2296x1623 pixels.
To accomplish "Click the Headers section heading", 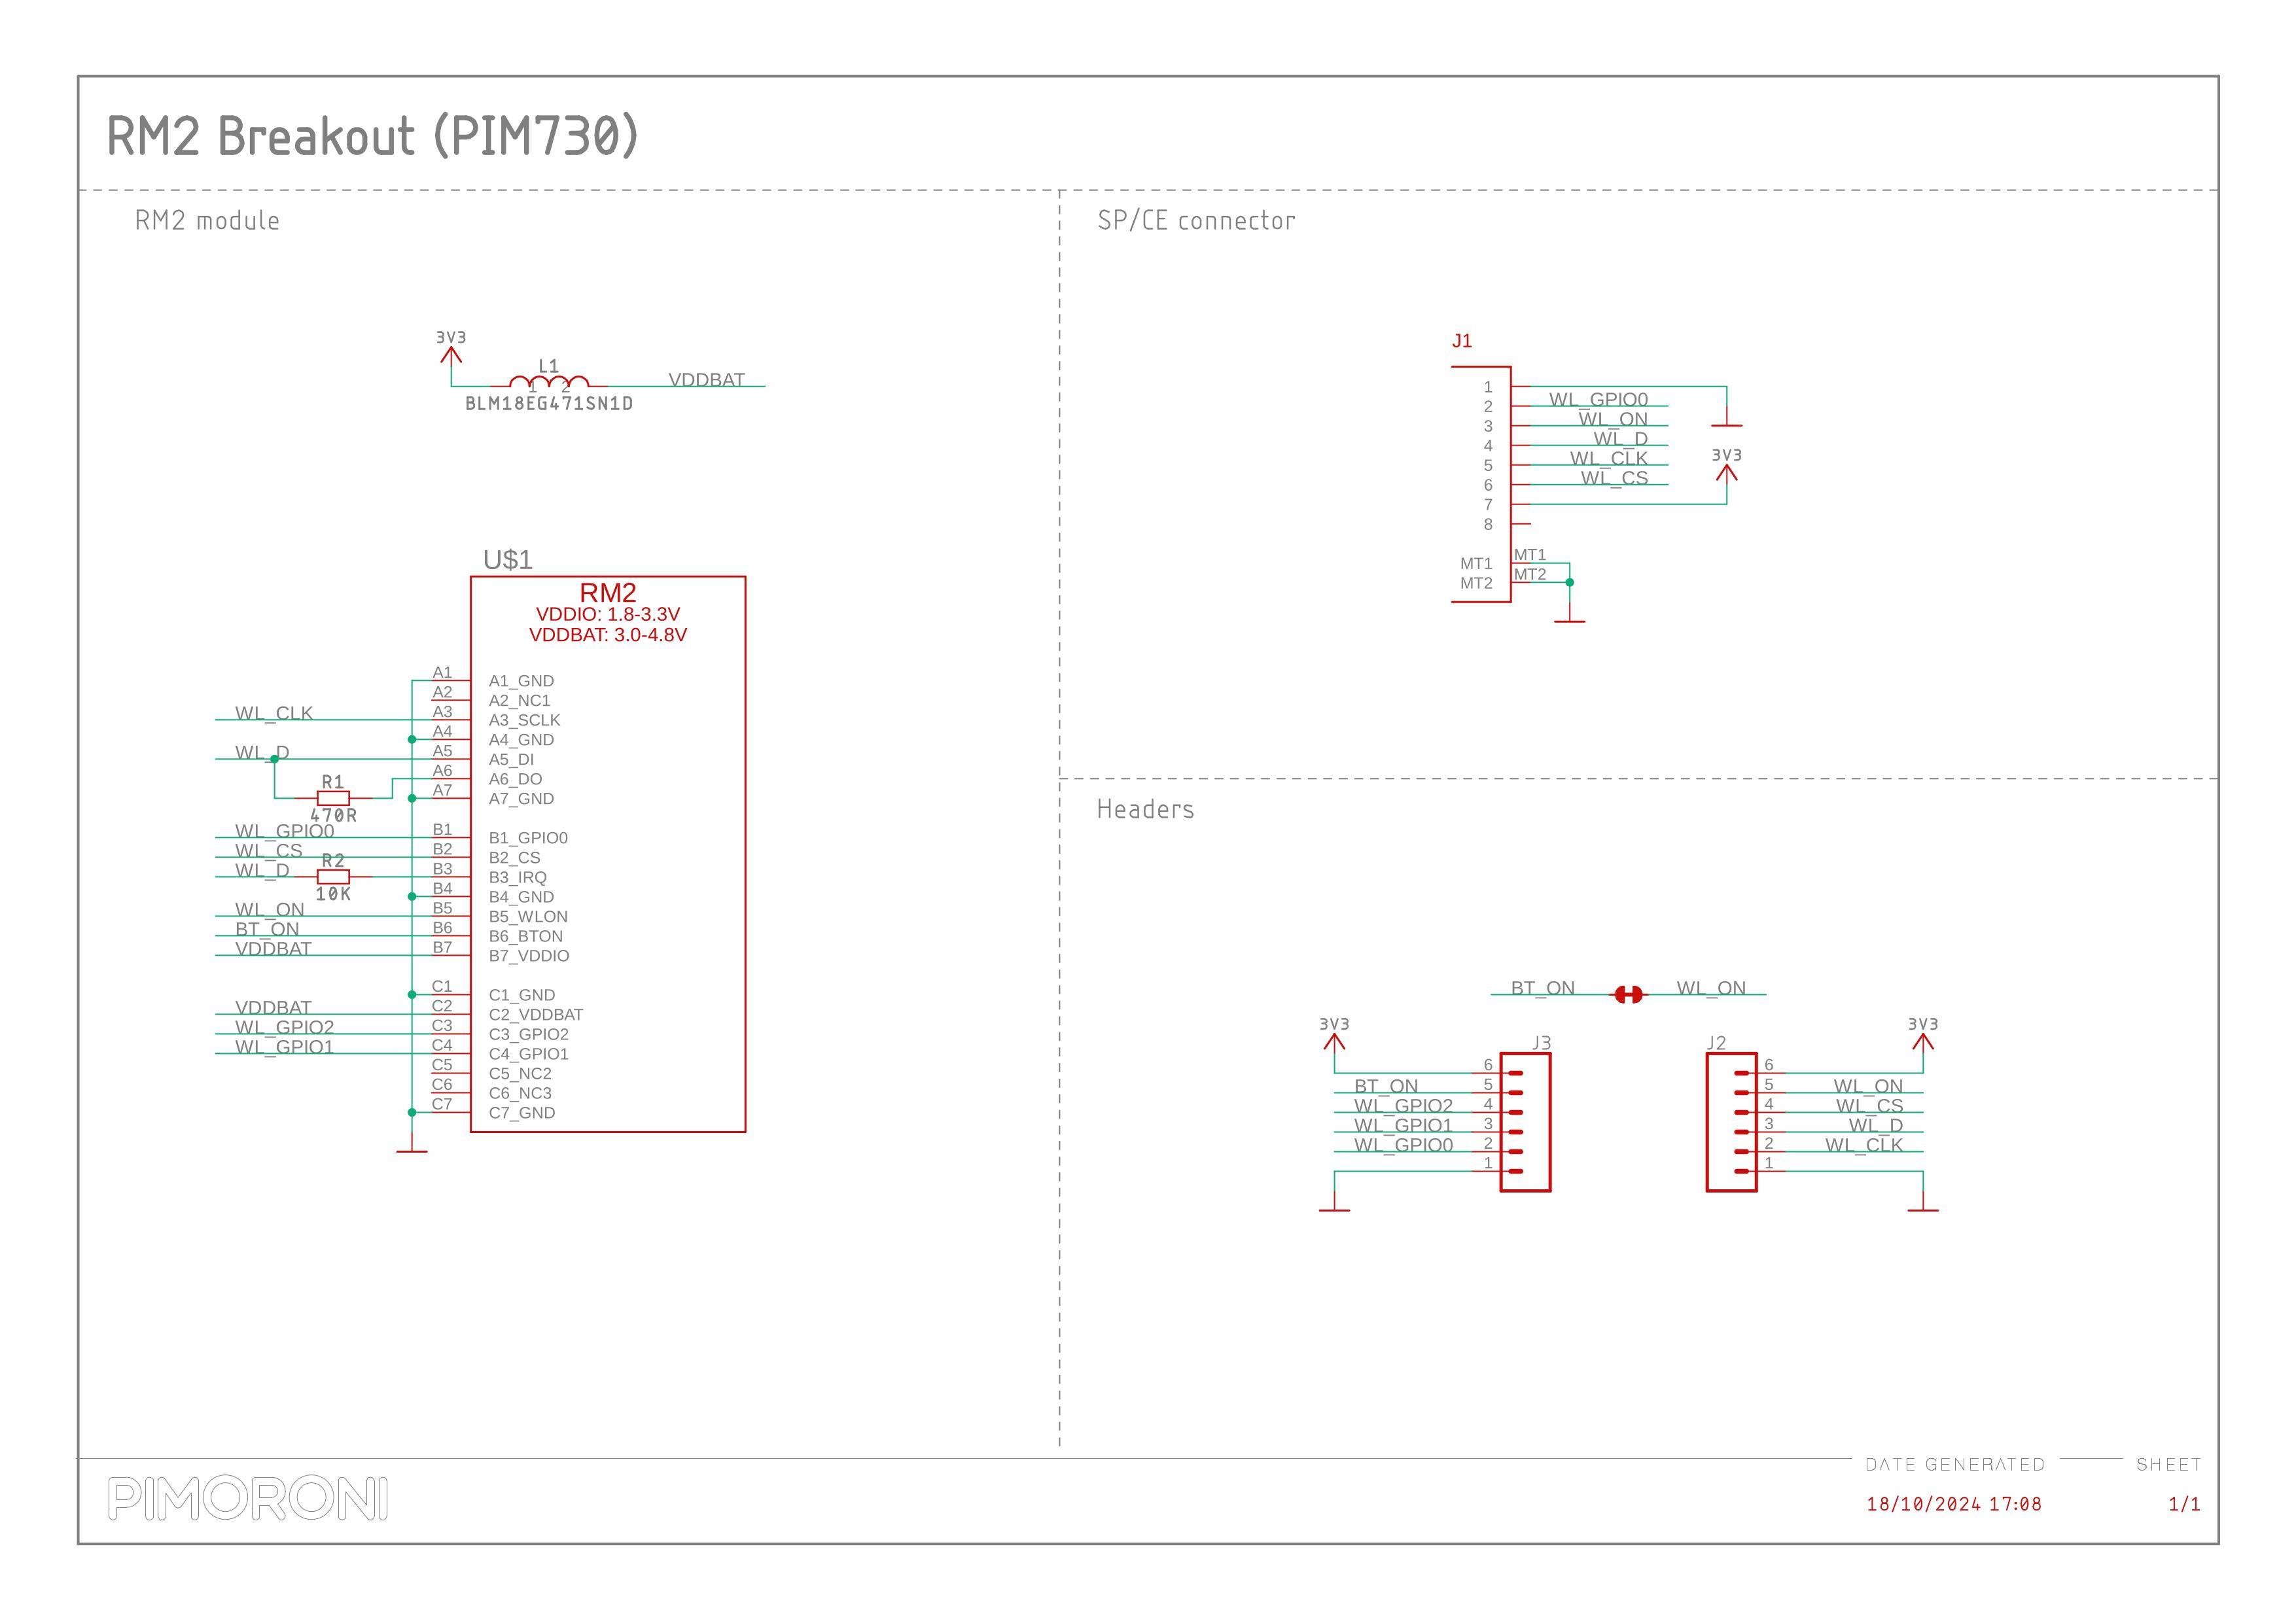I will 1145,809.
